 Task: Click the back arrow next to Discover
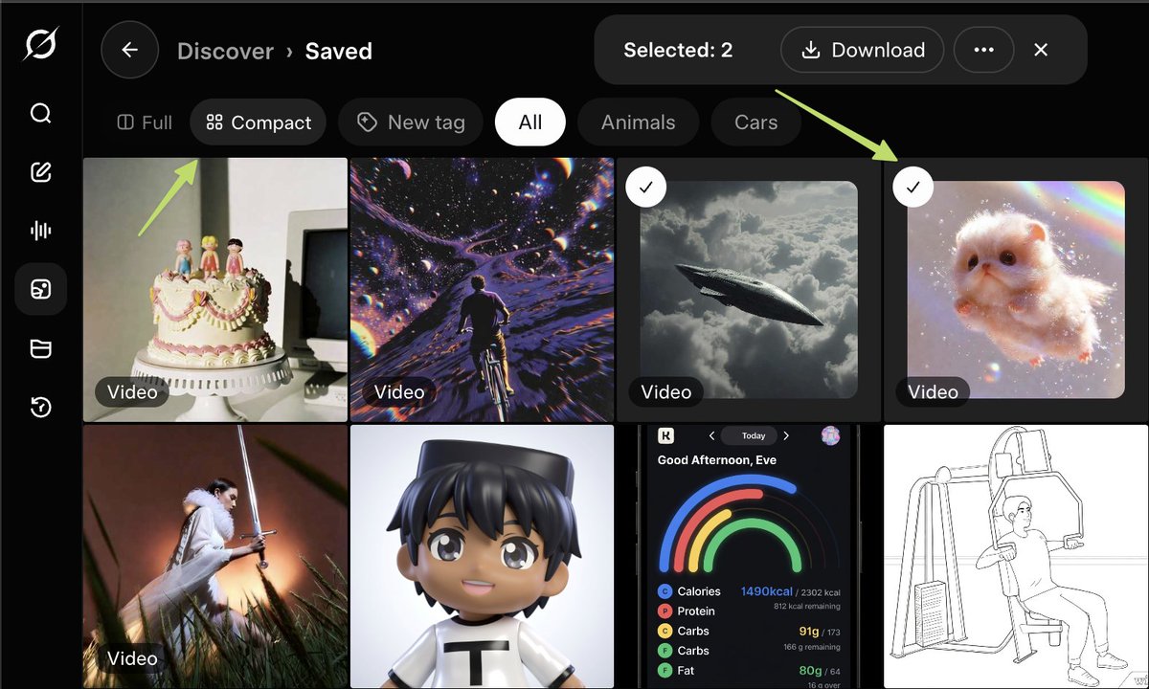click(130, 50)
